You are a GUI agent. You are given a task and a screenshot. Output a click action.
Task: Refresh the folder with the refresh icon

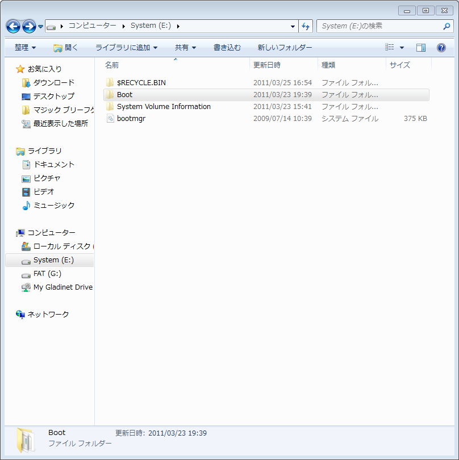click(x=306, y=26)
